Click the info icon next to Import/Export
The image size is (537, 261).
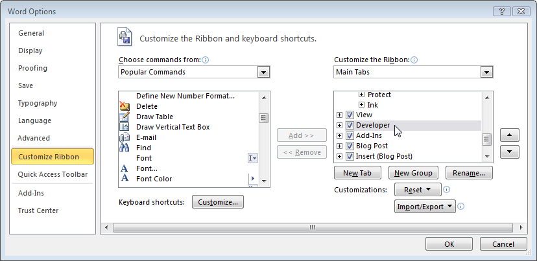461,206
